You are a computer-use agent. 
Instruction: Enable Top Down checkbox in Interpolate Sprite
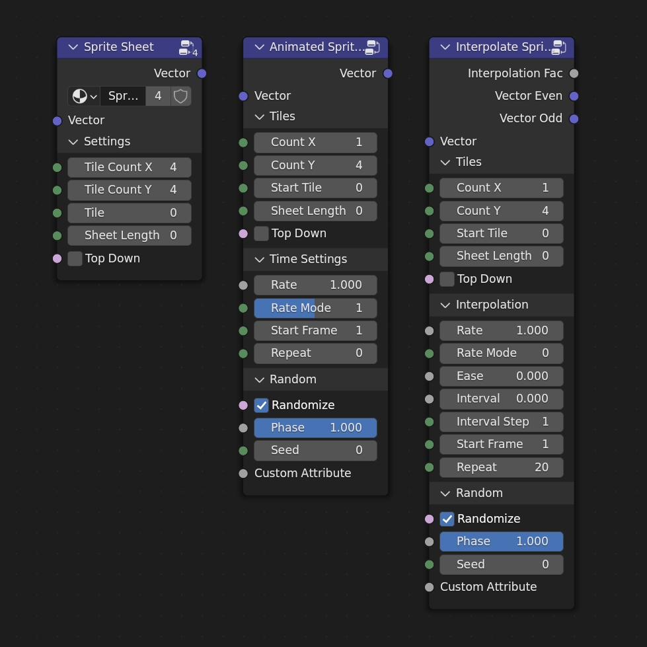pyautogui.click(x=447, y=280)
